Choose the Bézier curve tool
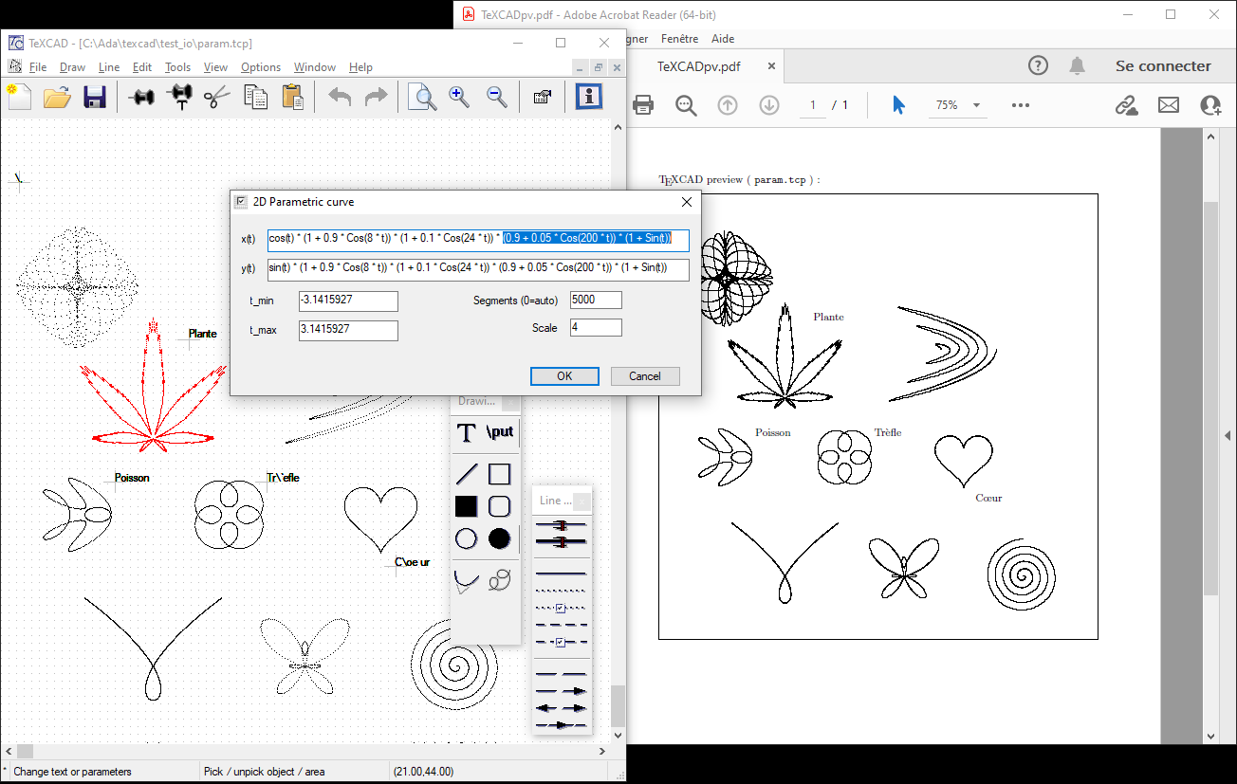Screen dimensions: 1237x784 [x=465, y=579]
